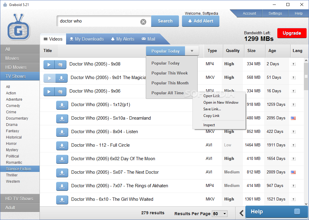Click unknown language icon for Full Circle row
The width and height of the screenshot is (309, 220).
pos(293,145)
